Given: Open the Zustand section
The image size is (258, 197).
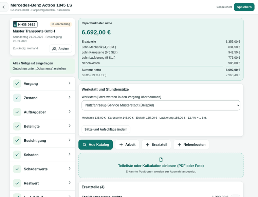Looking at the screenshot, I should pyautogui.click(x=42, y=98).
